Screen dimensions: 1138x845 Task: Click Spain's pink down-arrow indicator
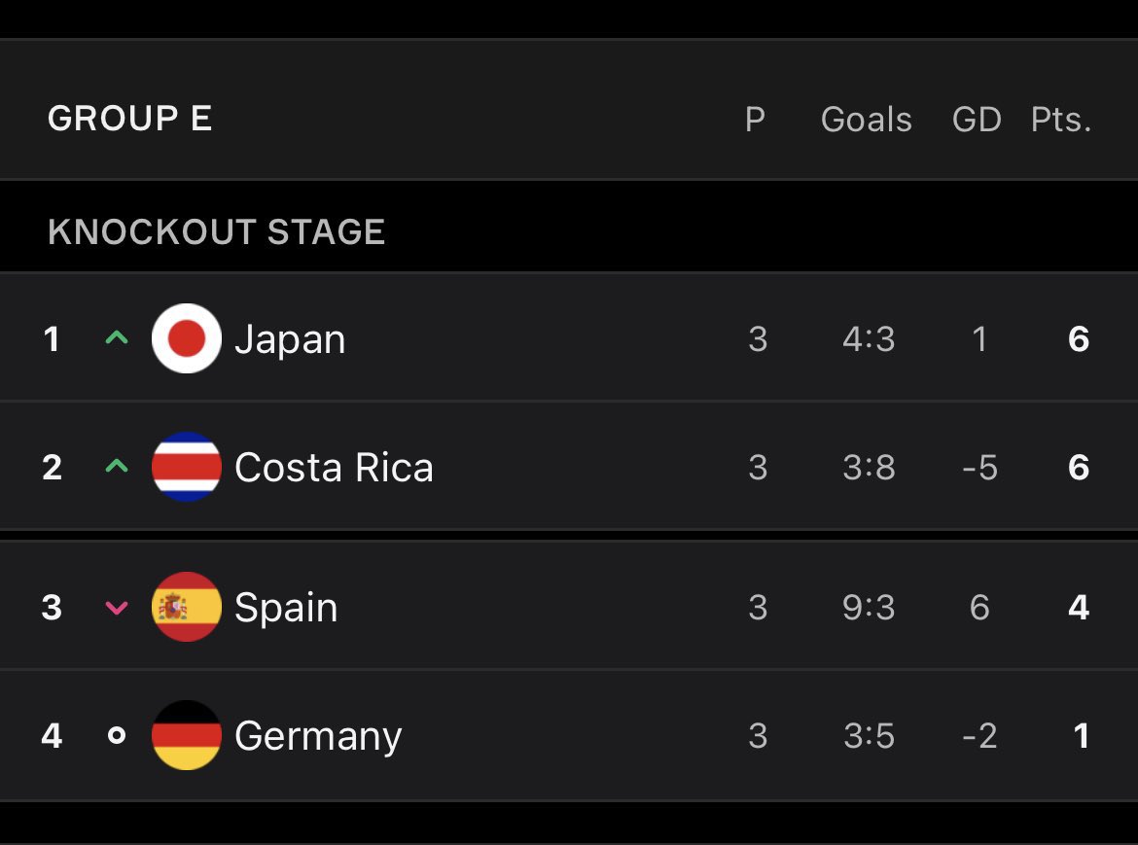pyautogui.click(x=117, y=608)
